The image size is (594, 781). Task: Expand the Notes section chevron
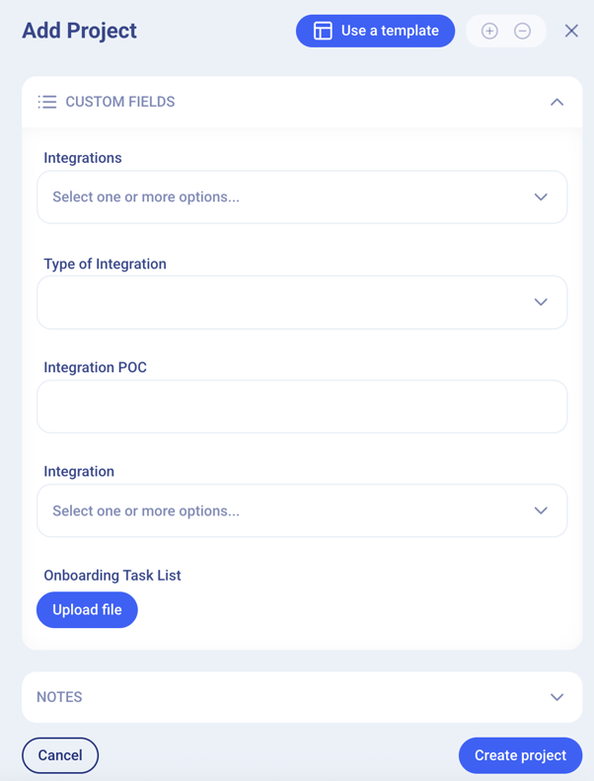557,697
